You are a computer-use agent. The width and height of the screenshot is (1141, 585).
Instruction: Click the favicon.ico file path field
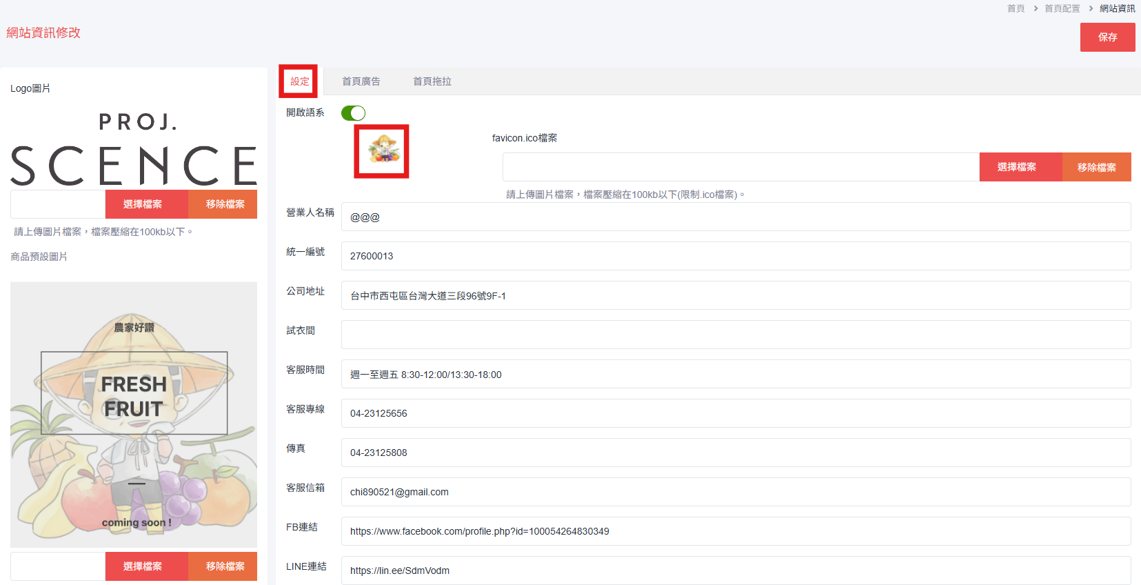pyautogui.click(x=741, y=167)
